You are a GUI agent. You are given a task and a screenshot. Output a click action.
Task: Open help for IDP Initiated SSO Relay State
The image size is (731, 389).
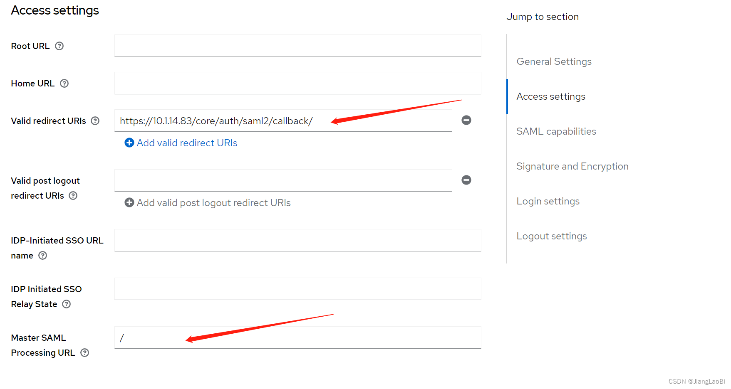(x=67, y=304)
